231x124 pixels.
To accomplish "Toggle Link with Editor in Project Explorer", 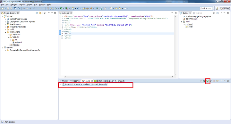I will click(40, 13).
